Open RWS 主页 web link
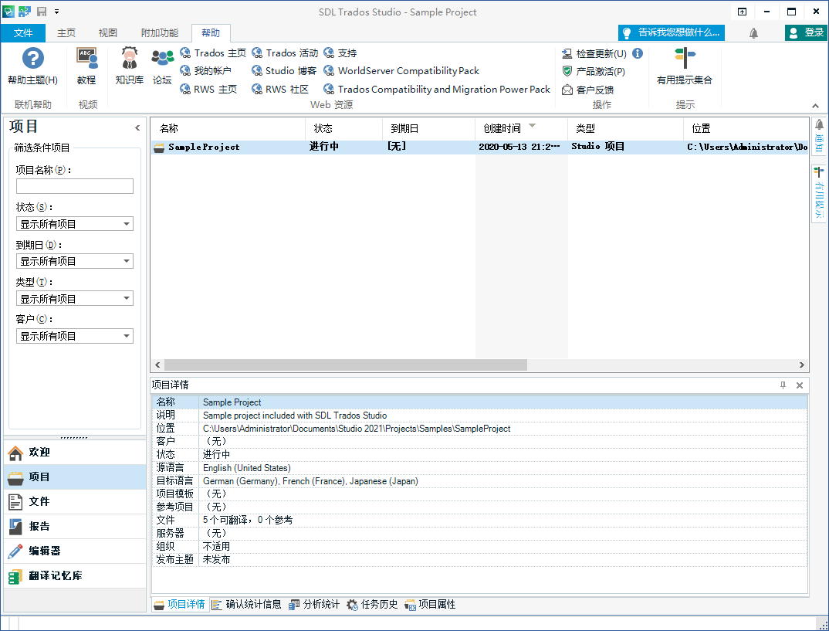The height and width of the screenshot is (631, 829). point(208,89)
